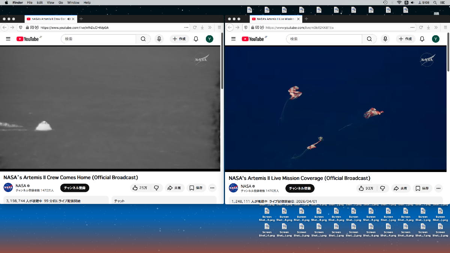The width and height of the screenshot is (450, 253).
Task: Click page scrollbar in left browser window
Action: point(222,60)
